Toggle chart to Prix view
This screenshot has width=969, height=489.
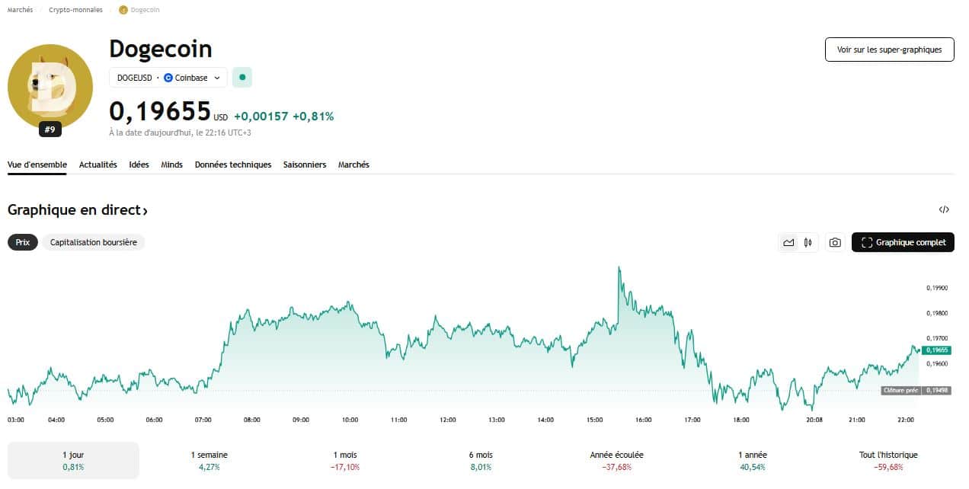tap(23, 242)
